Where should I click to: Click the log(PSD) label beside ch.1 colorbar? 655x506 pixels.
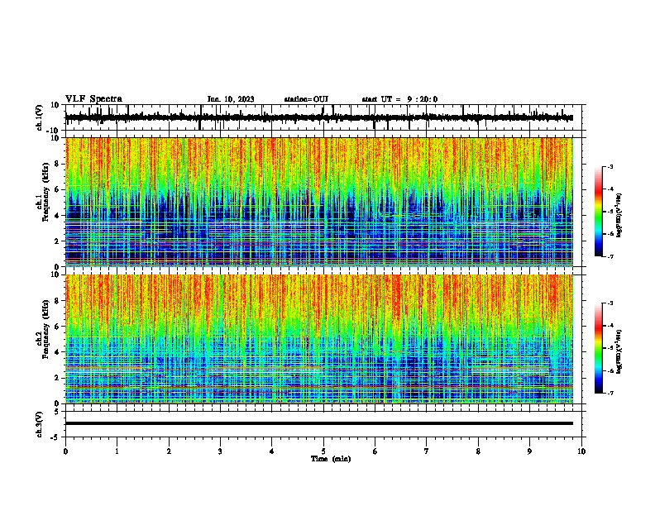pyautogui.click(x=619, y=215)
